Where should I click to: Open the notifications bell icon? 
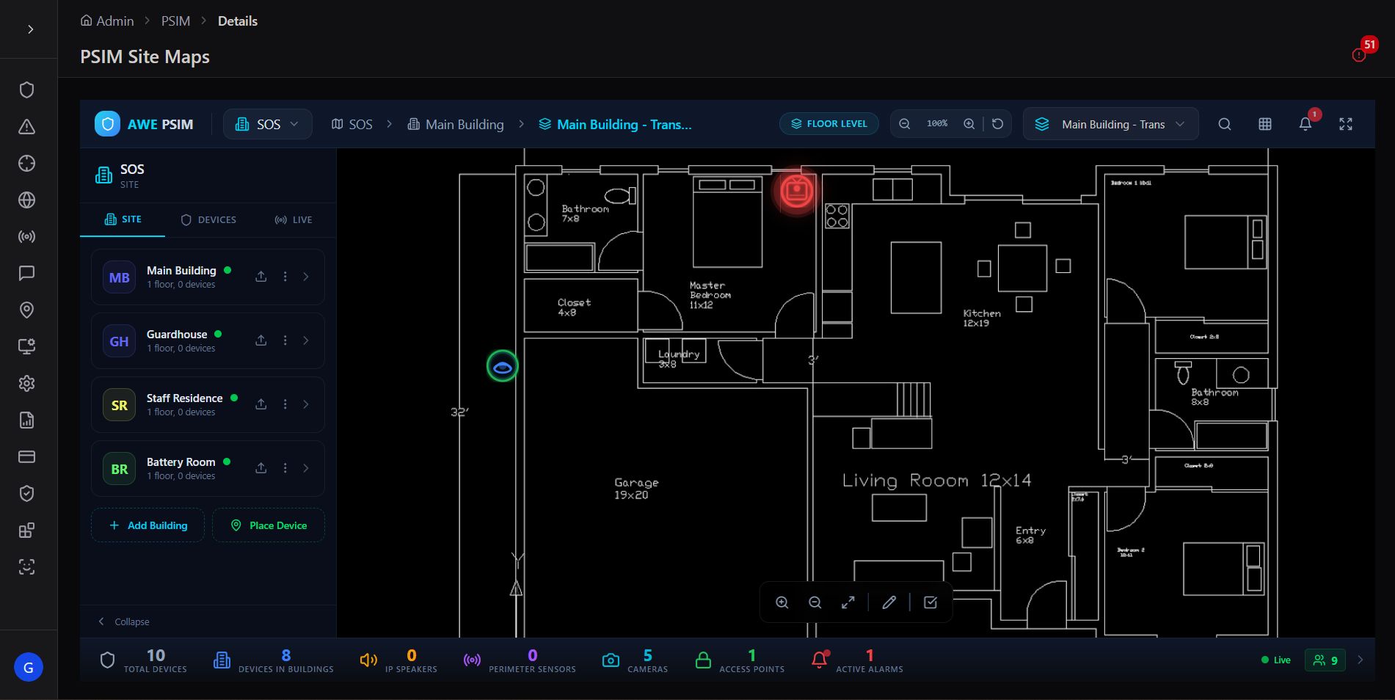pyautogui.click(x=1305, y=124)
